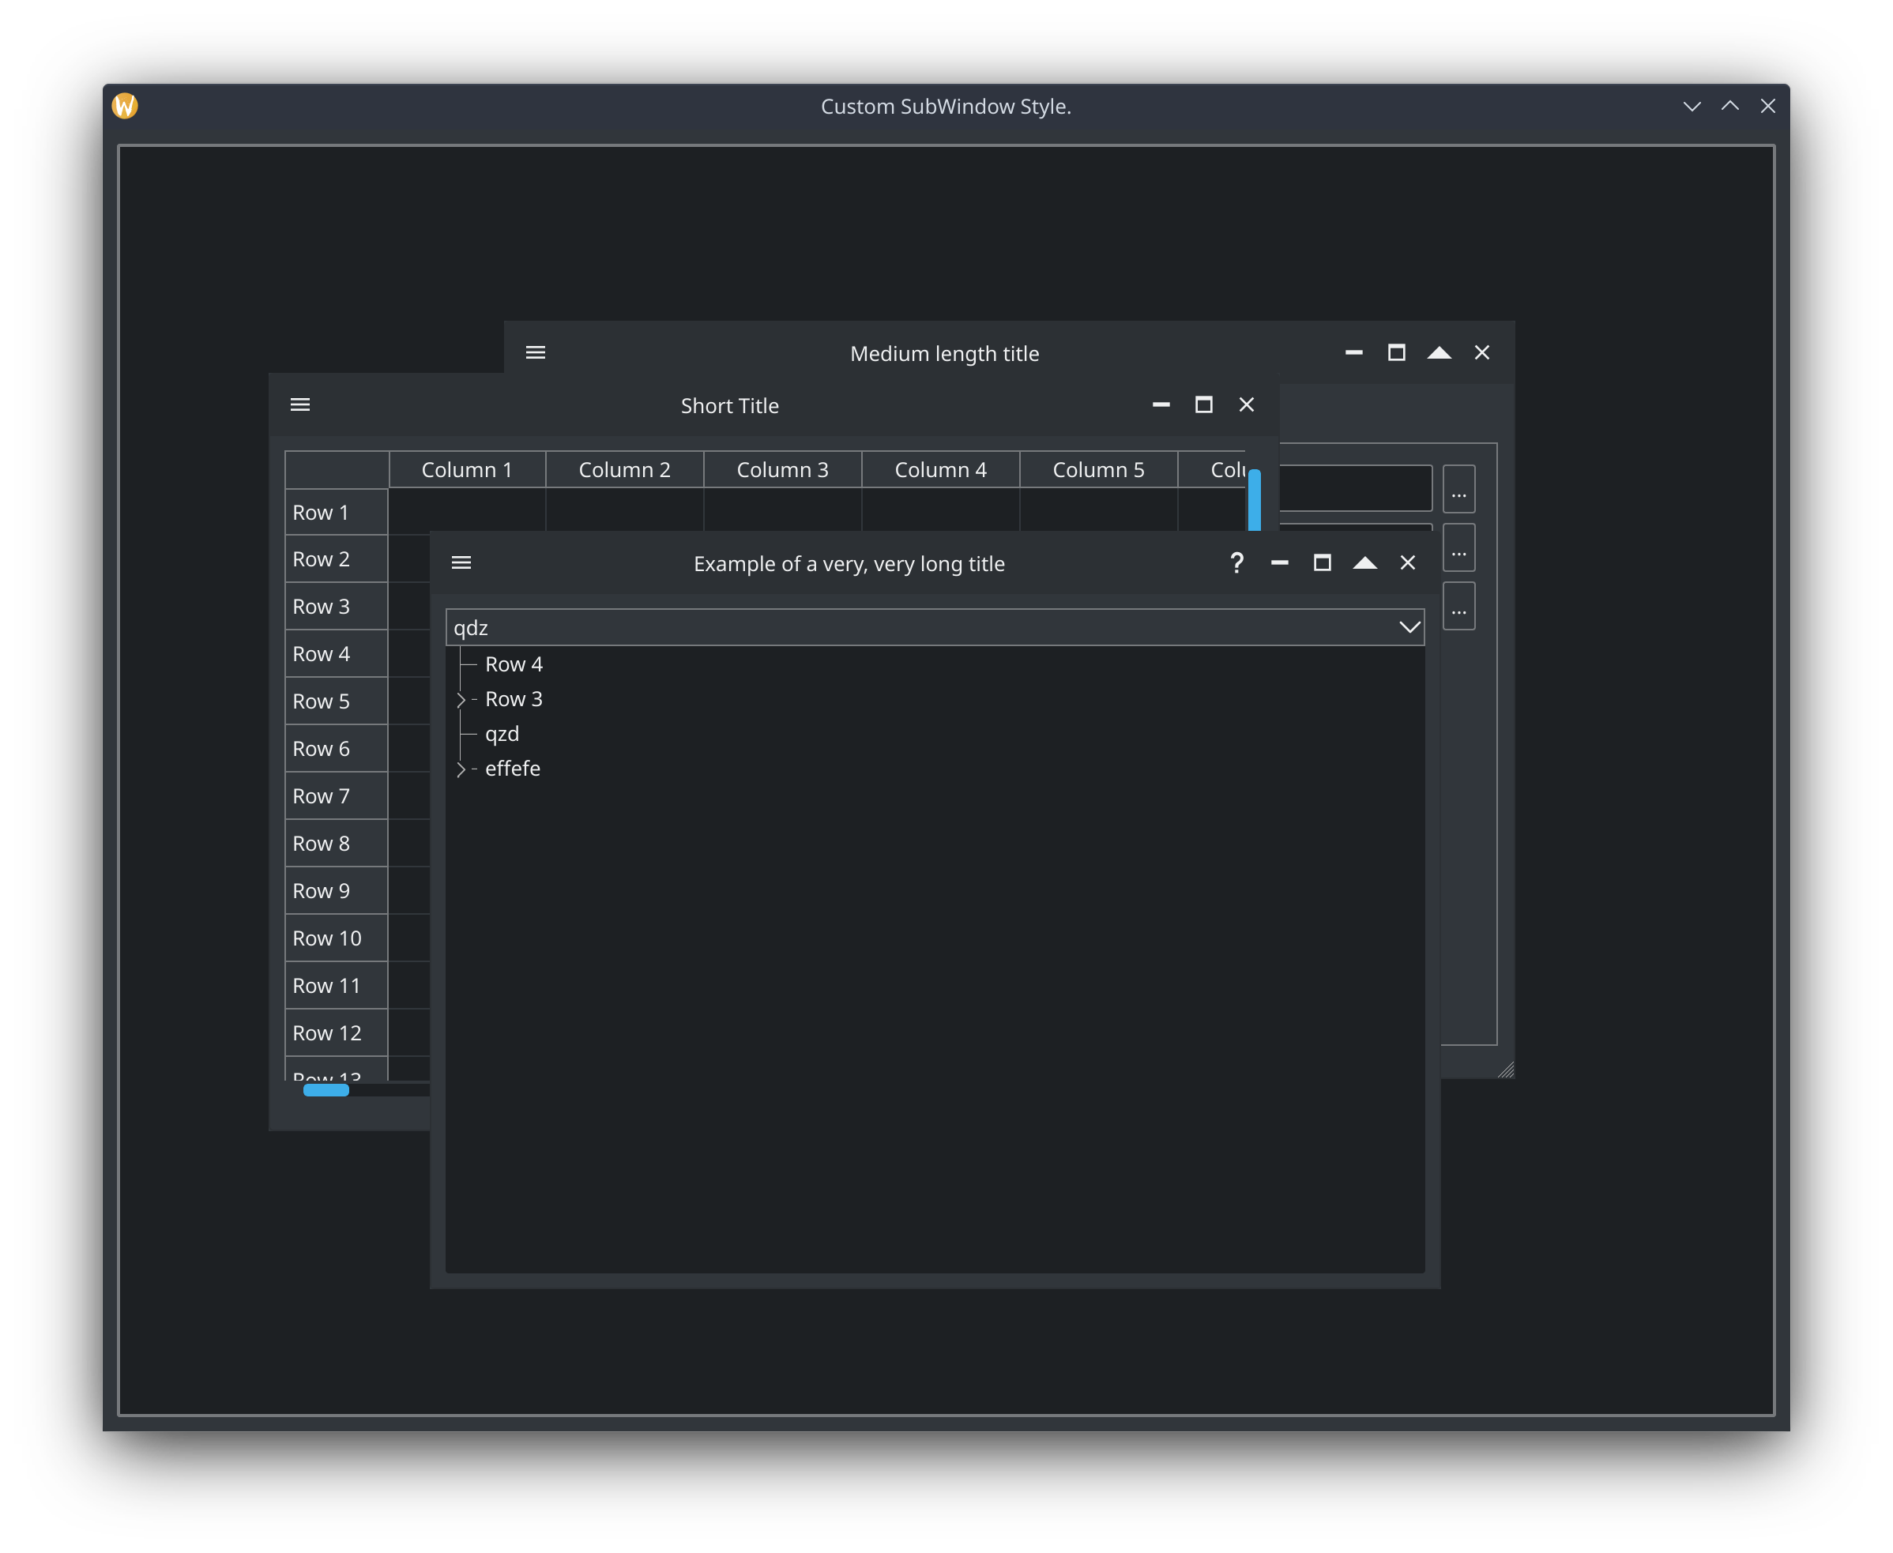1893x1553 pixels.
Task: Expand the Row 3 tree item
Action: point(461,700)
